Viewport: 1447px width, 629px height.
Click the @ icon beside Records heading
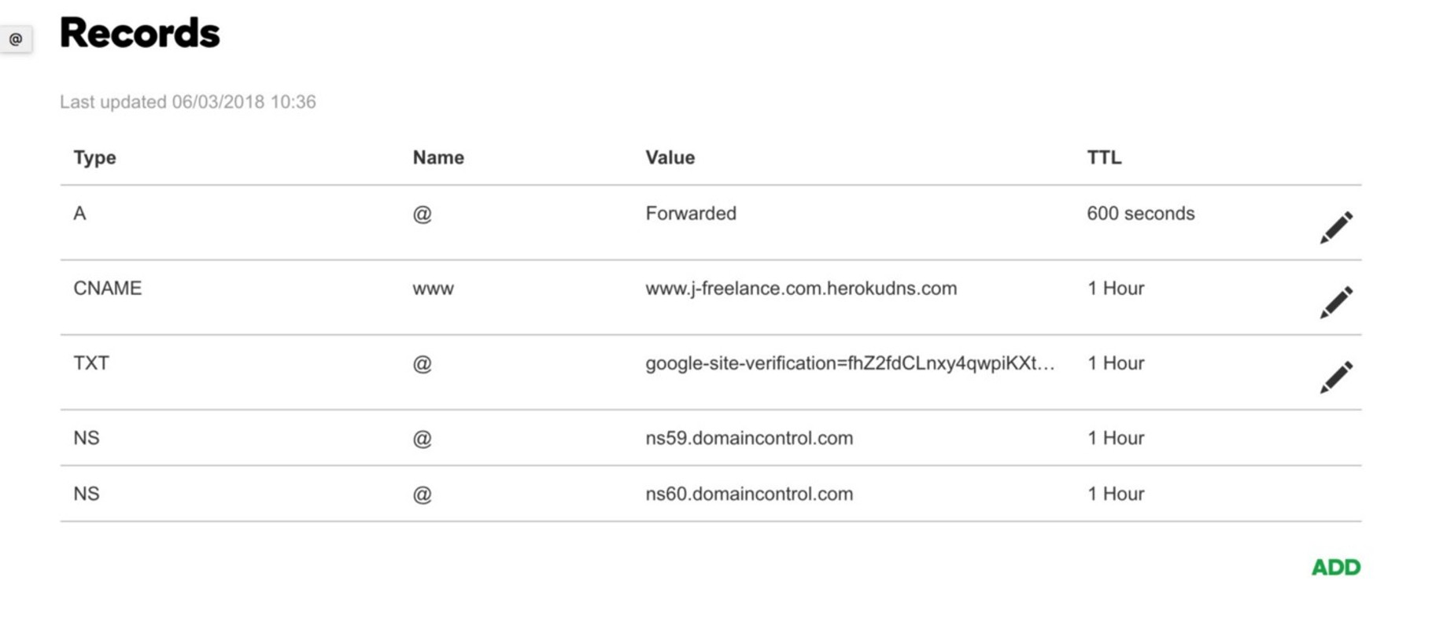[16, 39]
